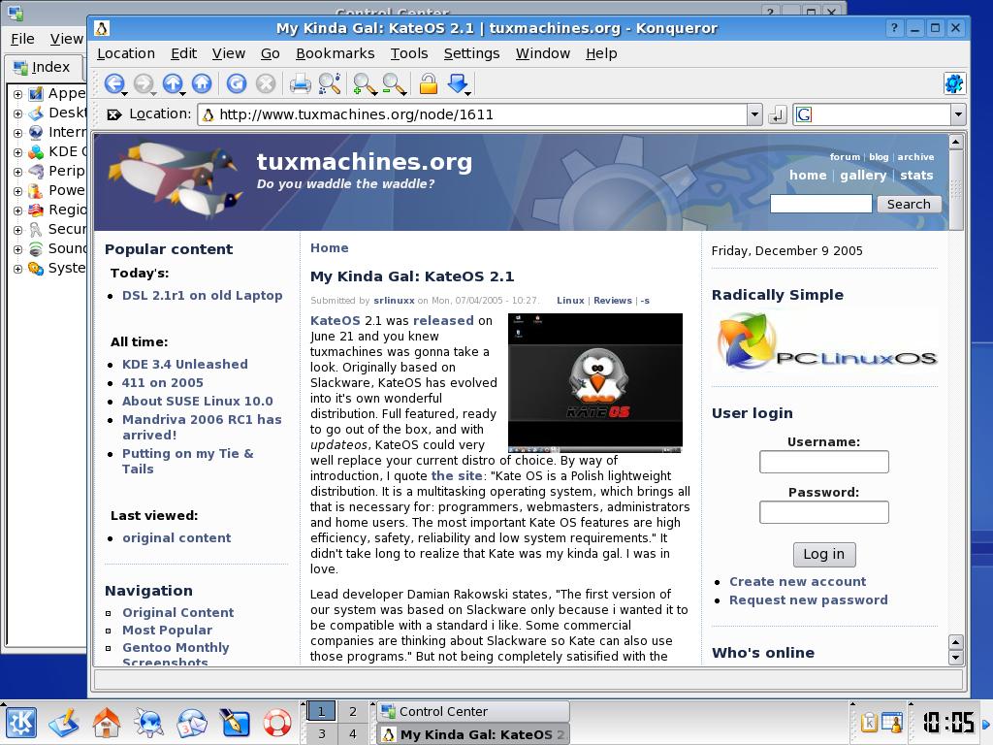This screenshot has width=993, height=745.
Task: Focus the site search text field
Action: tap(820, 204)
